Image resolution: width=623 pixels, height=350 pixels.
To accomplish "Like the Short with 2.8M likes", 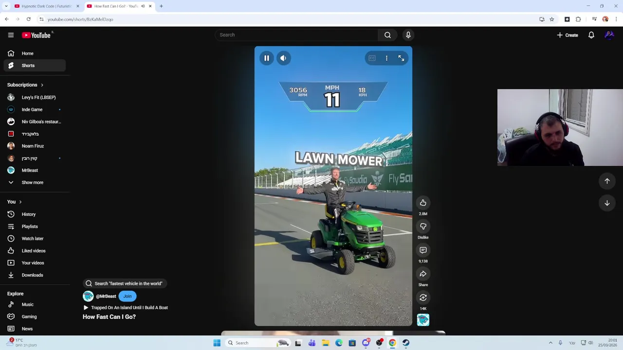I will (423, 203).
